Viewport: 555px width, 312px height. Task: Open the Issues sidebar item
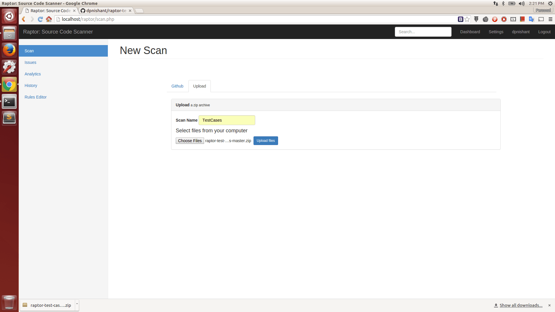[30, 62]
